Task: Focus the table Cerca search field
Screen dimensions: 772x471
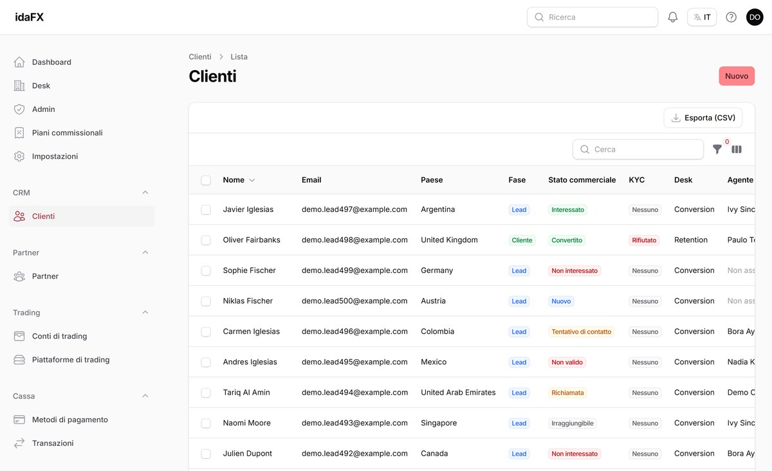Action: click(x=638, y=149)
